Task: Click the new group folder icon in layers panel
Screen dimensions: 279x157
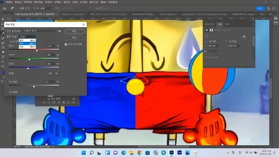Action: click(64, 102)
